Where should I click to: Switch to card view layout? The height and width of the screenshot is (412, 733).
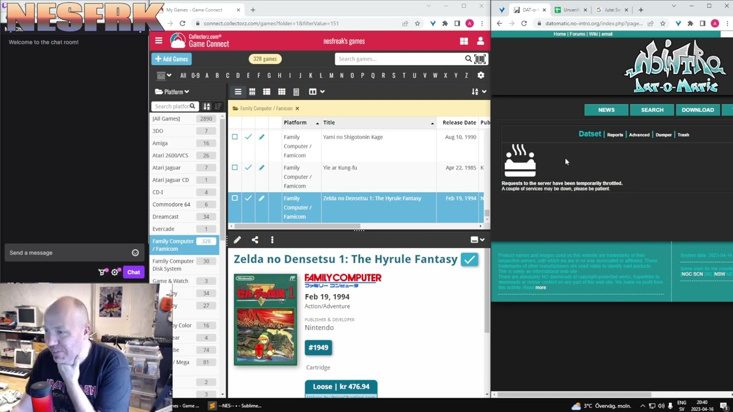tap(266, 92)
